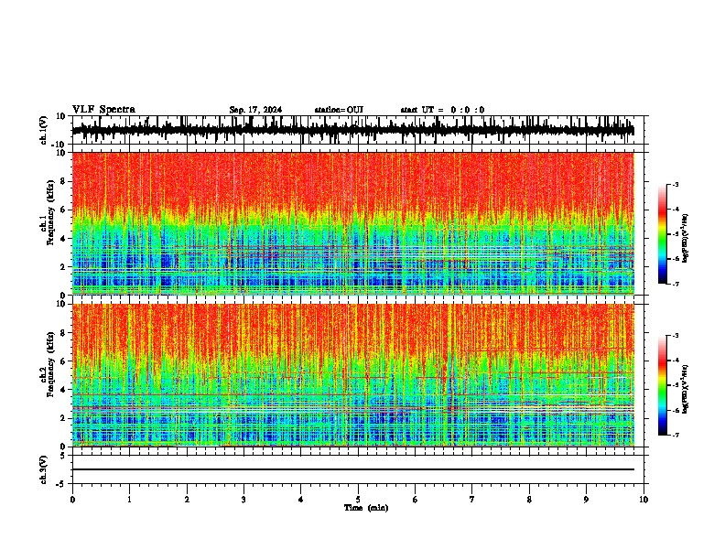
Task: Click the ch.1 color bar log(PSD) unit label
Action: pyautogui.click(x=686, y=239)
